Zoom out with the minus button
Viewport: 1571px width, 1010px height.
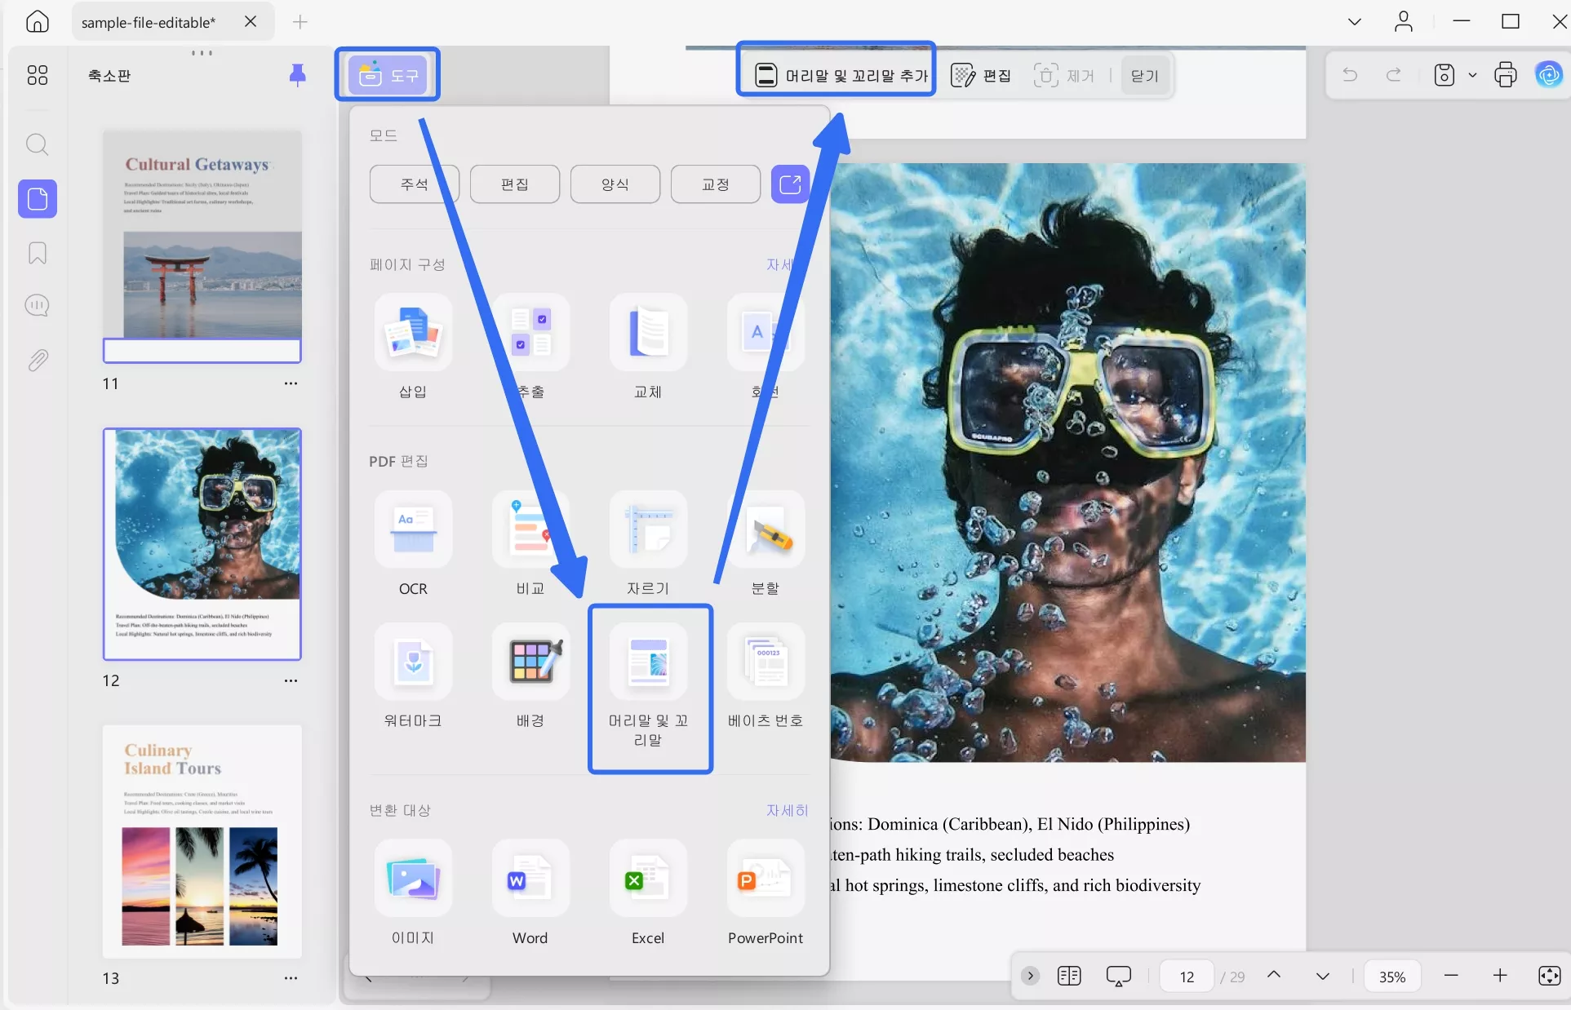(1451, 976)
